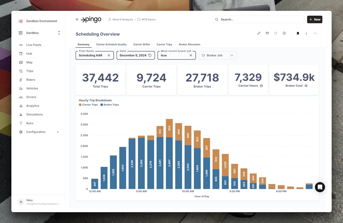Switch to Broker Allocation tab
Screen dimensions: 343x223
point(189,44)
